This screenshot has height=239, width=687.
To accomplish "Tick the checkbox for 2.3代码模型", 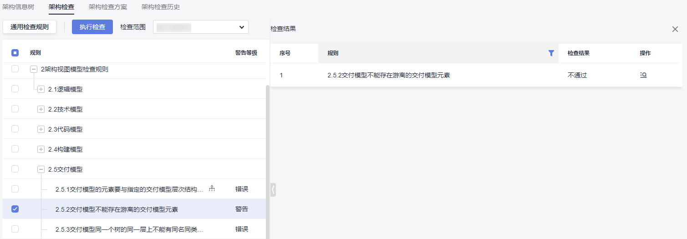I will 15,129.
